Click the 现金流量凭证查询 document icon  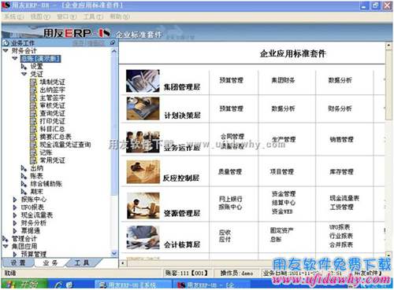[x=33, y=145]
